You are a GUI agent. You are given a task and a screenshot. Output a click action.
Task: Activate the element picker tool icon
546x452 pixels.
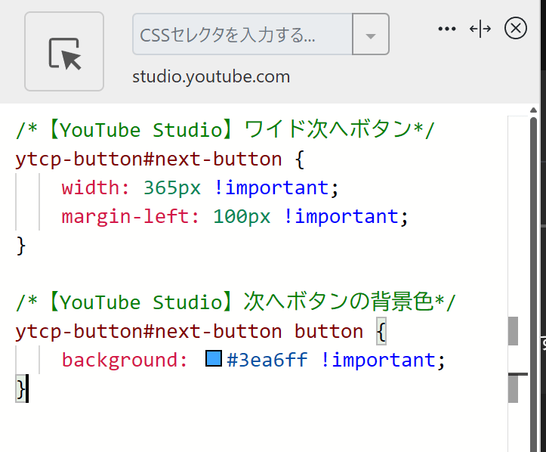[64, 51]
